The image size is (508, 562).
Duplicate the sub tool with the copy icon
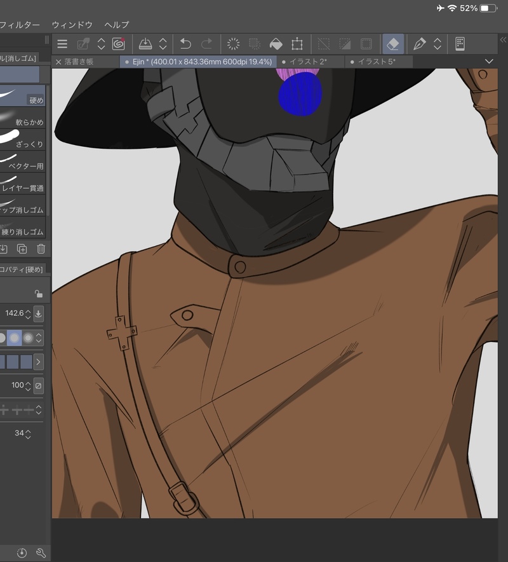[x=22, y=249]
